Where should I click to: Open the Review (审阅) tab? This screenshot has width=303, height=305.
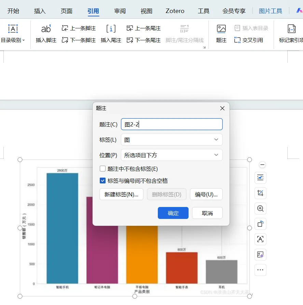(x=120, y=11)
